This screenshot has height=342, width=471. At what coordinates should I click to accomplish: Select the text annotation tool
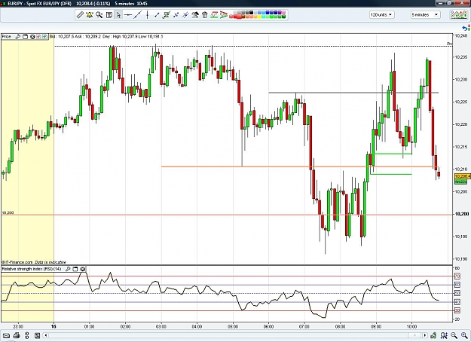click(x=109, y=15)
